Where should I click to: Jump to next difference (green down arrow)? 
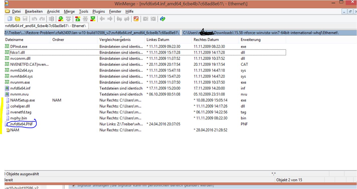pos(61,19)
